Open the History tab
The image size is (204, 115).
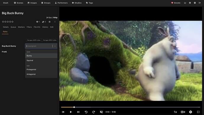45,27
